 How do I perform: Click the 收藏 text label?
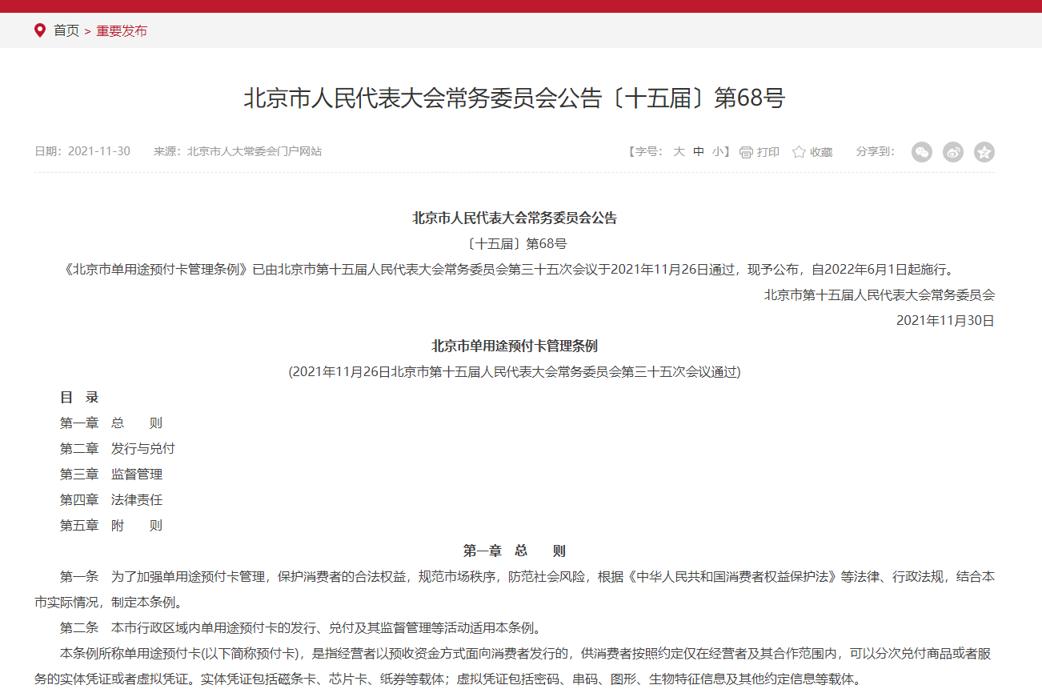click(x=821, y=152)
